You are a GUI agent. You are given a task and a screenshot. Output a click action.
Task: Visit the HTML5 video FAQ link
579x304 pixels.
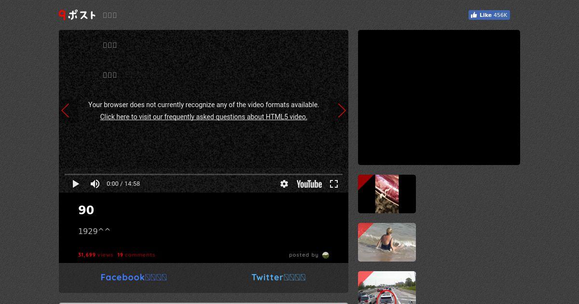tap(204, 117)
